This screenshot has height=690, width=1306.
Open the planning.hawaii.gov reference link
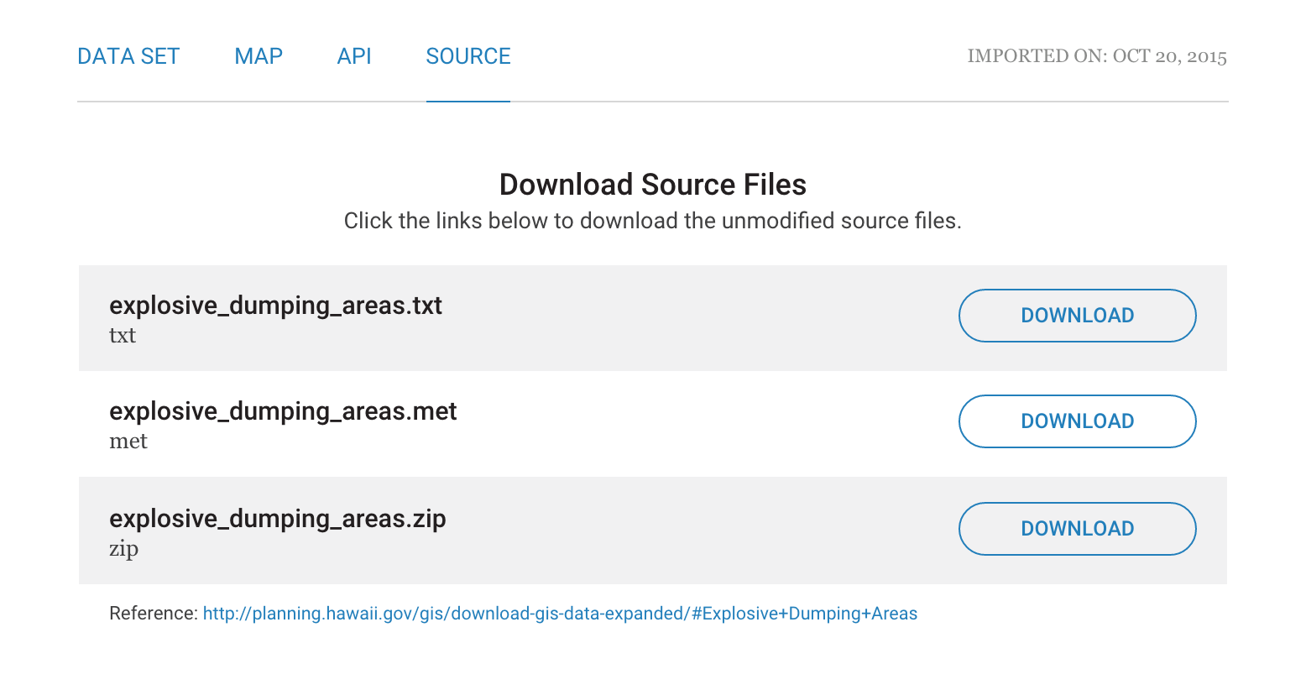point(560,614)
